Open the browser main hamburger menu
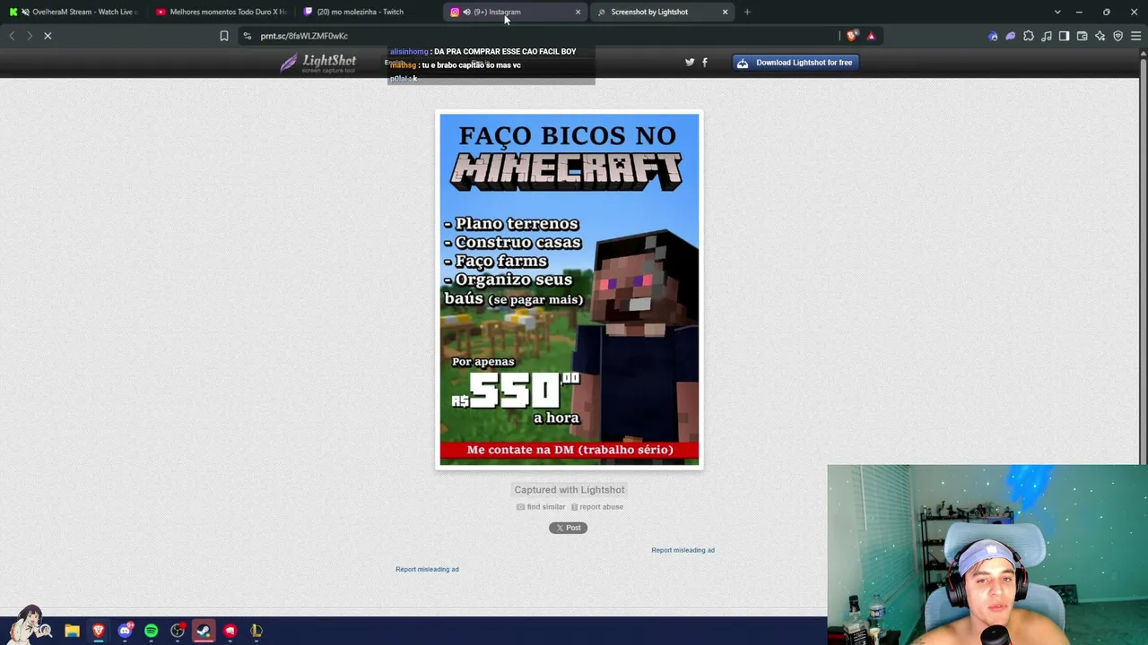 (x=1136, y=36)
